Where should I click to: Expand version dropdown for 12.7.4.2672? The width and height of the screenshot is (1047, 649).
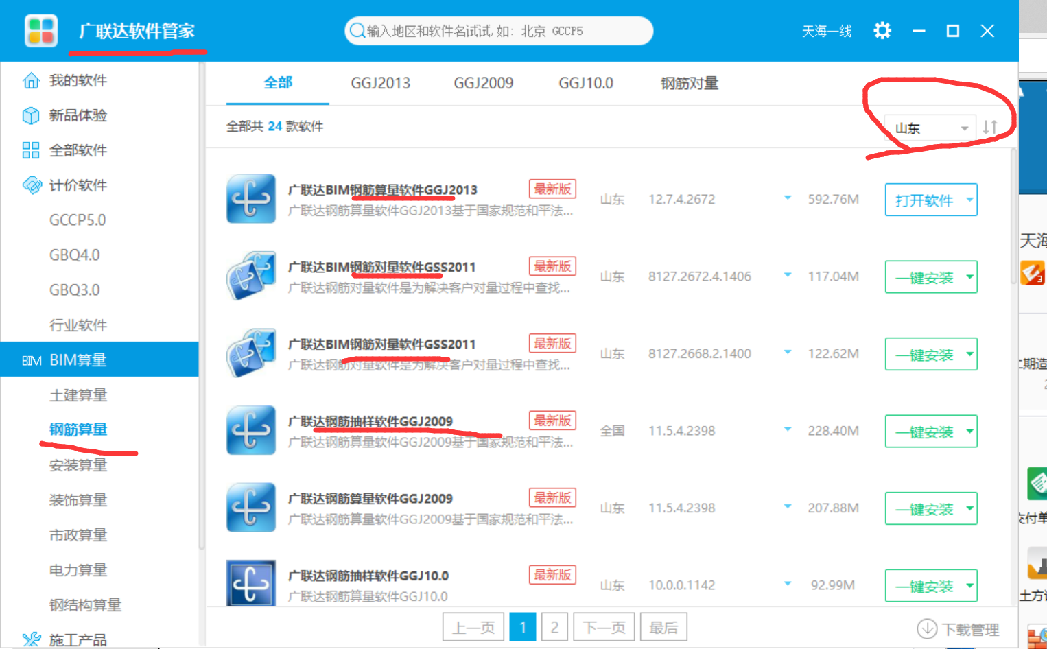(x=788, y=198)
